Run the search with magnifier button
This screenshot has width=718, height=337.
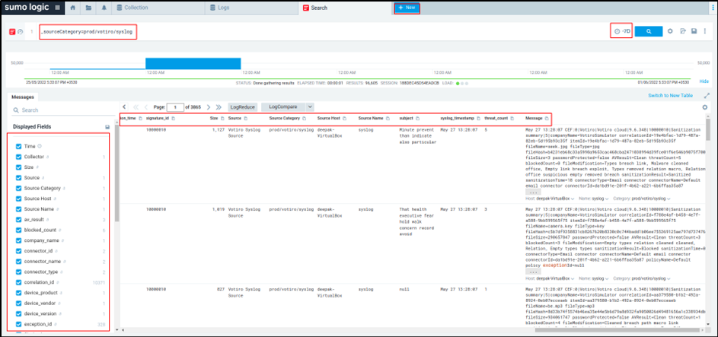click(649, 31)
